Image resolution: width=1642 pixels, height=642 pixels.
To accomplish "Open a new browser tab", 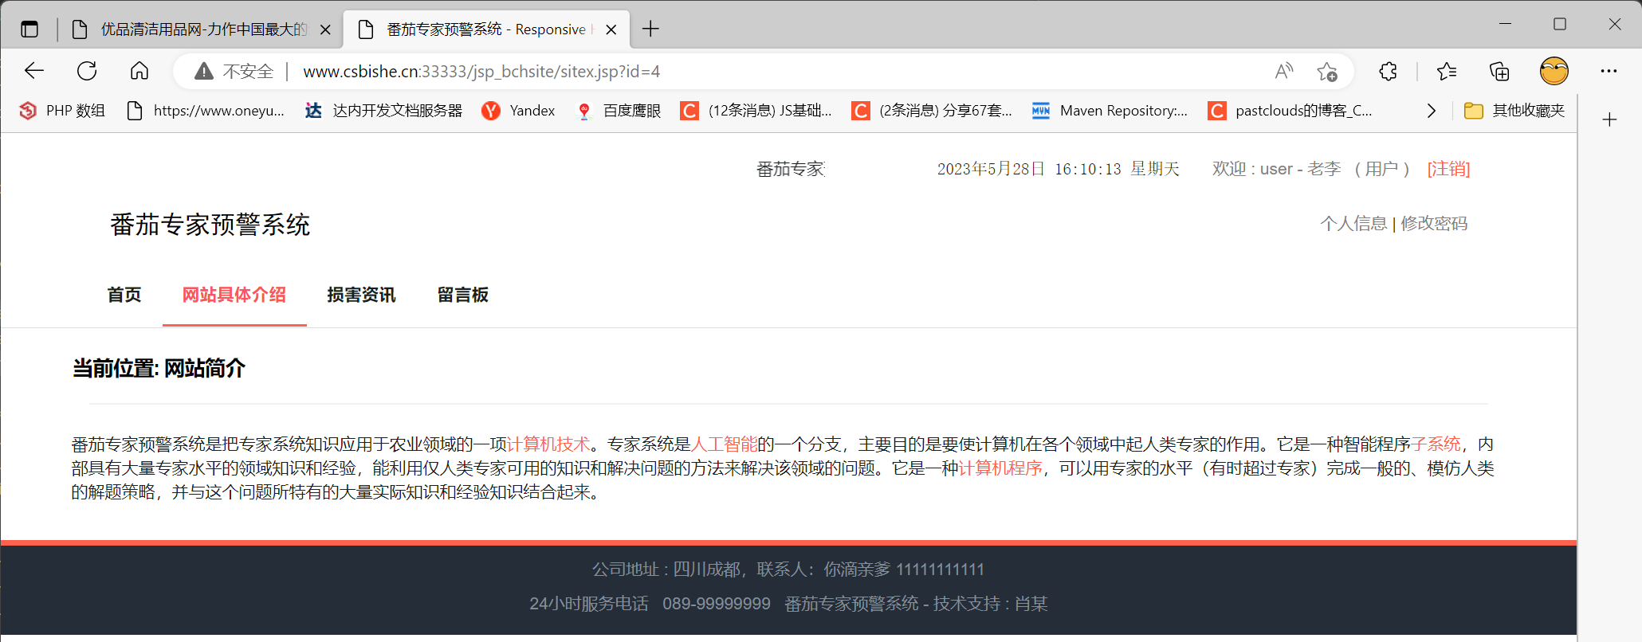I will (650, 29).
